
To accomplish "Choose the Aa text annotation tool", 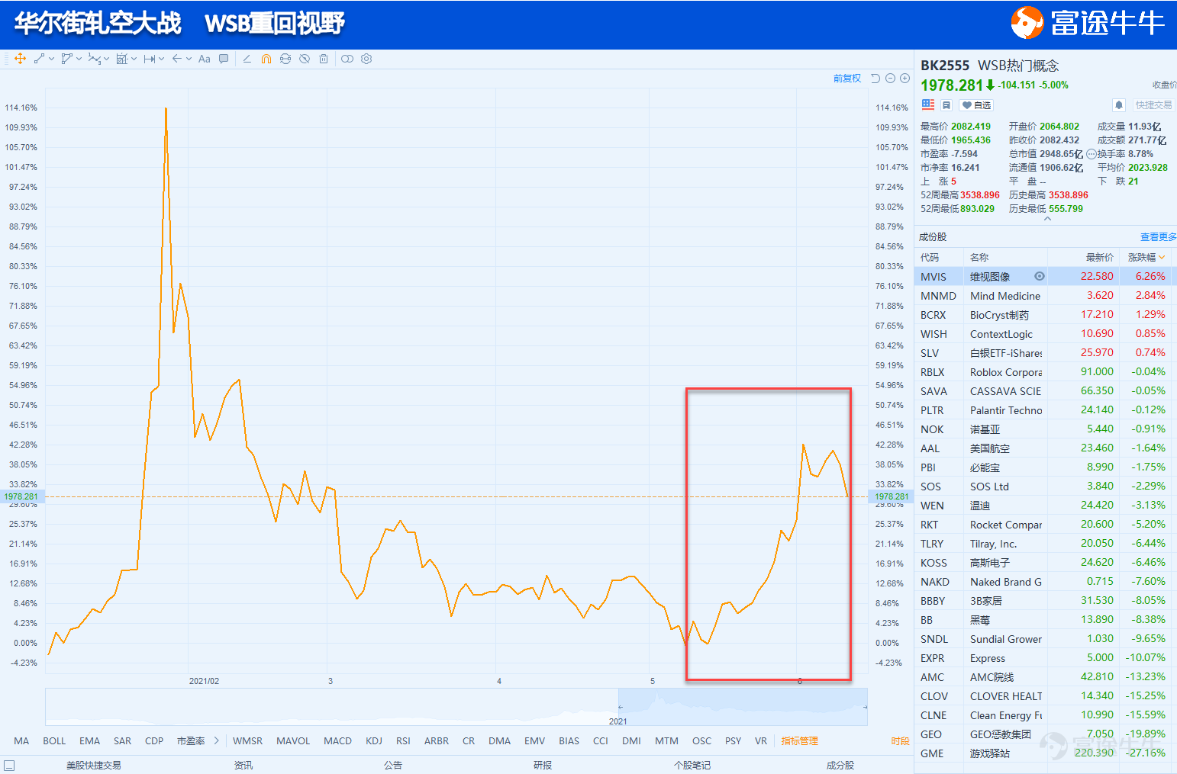I will point(205,59).
